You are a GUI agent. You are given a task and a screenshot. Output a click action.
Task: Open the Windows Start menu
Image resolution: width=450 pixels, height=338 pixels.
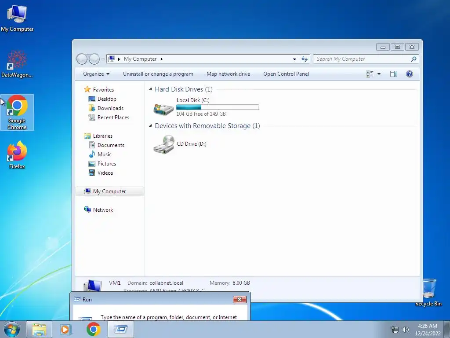point(12,329)
